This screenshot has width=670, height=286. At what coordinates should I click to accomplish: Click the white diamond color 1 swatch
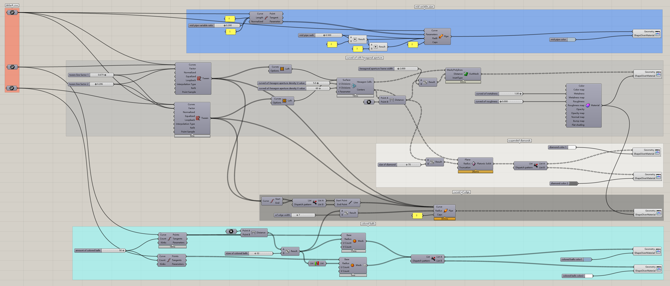572,147
